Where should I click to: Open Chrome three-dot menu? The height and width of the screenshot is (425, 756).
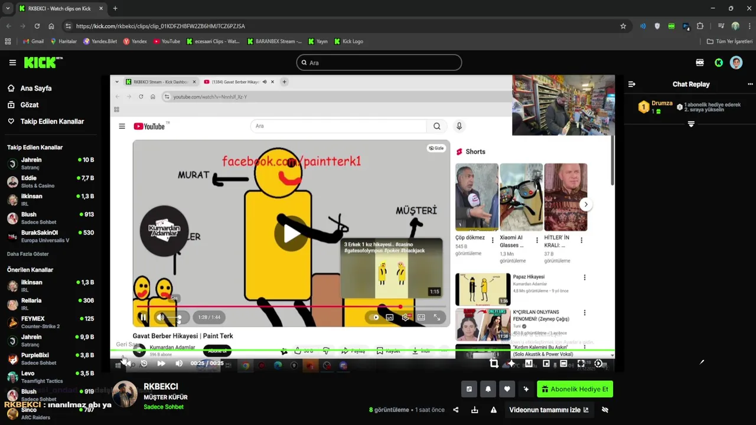pyautogui.click(x=748, y=26)
